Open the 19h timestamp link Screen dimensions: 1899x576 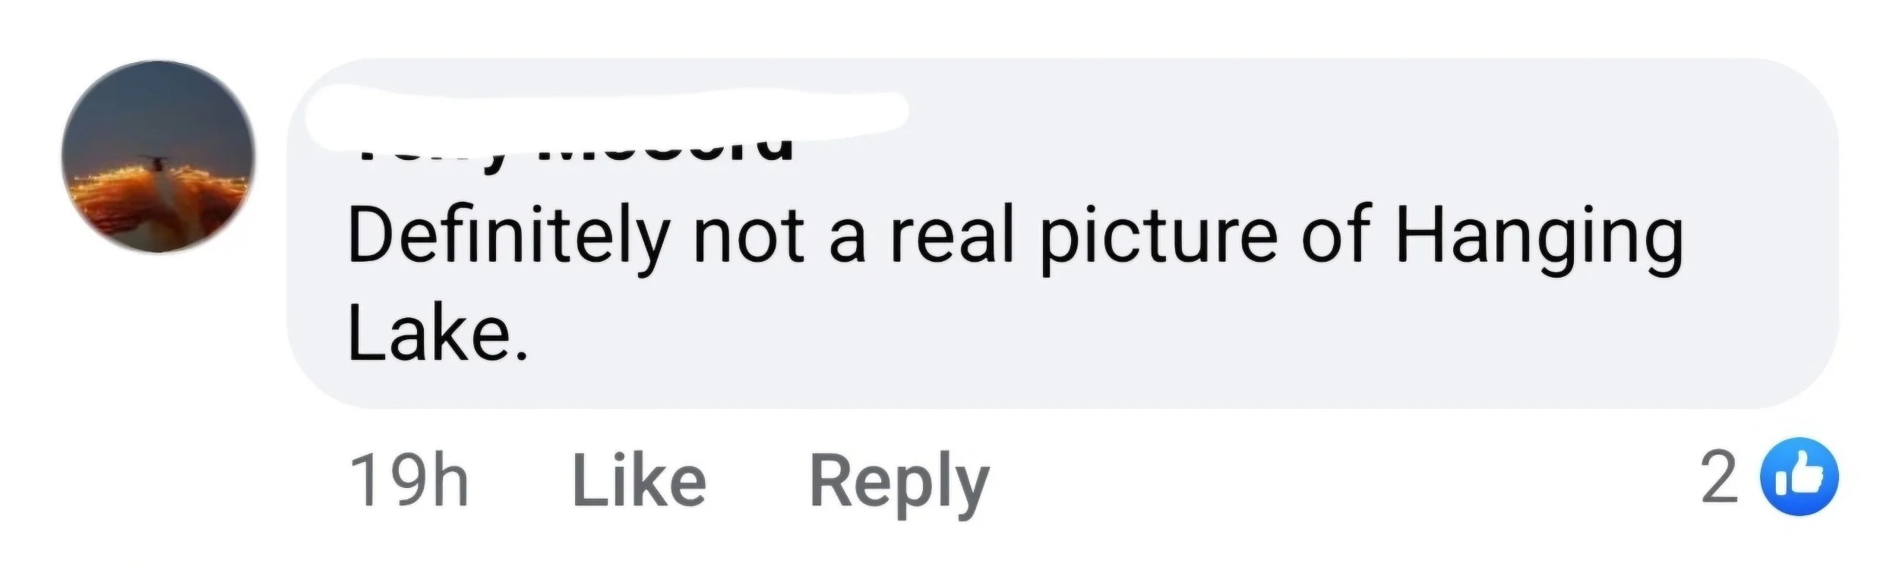pos(409,480)
